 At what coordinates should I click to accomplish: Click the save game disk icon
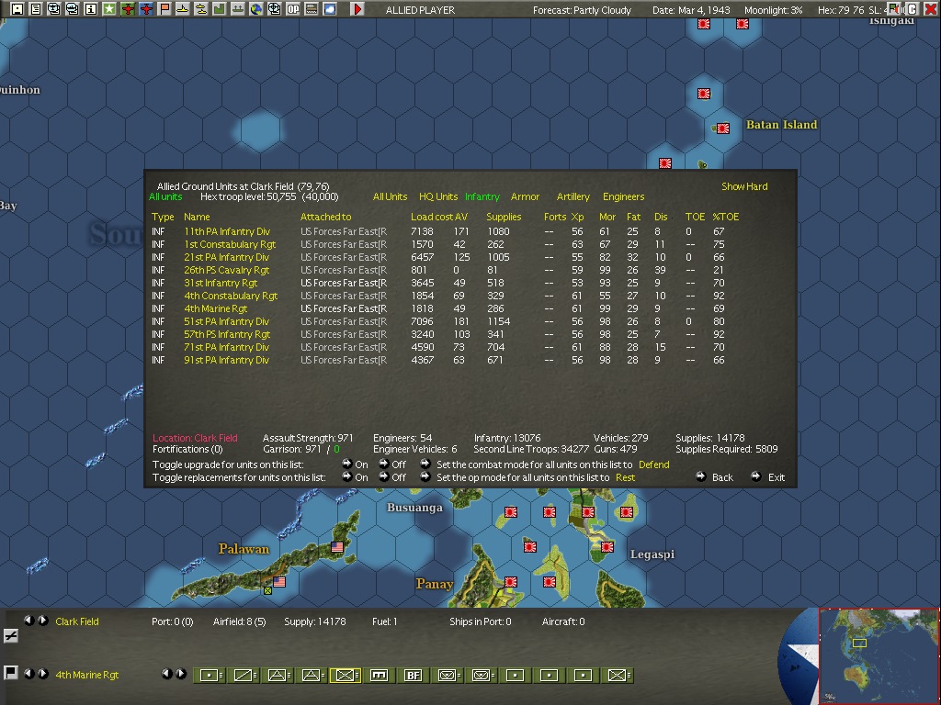click(x=17, y=9)
